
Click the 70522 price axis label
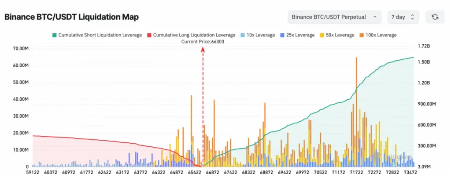click(x=321, y=172)
